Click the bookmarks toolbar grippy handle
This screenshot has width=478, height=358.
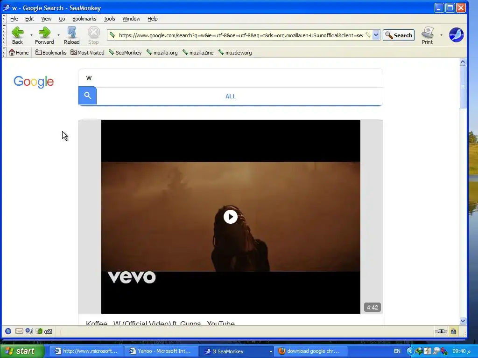pyautogui.click(x=4, y=52)
